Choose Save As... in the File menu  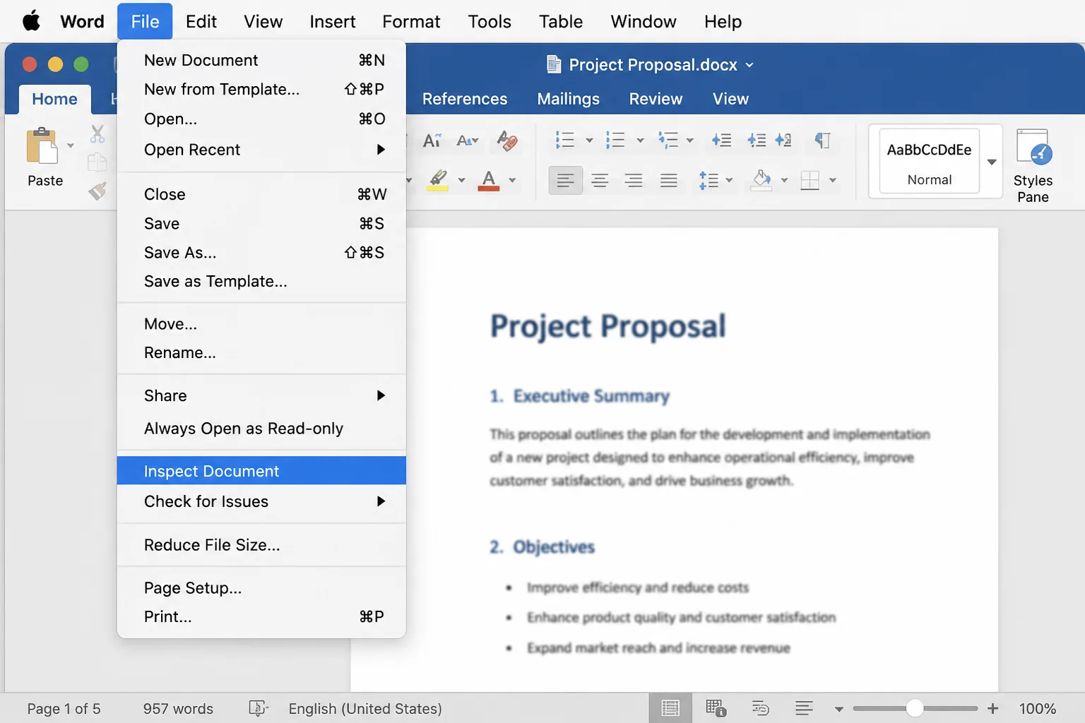[x=261, y=253]
